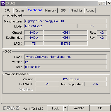Click the Manufacturer field Gigabyte Technology Co. Ltd.
This screenshot has width=111, height=112.
[x=66, y=21]
